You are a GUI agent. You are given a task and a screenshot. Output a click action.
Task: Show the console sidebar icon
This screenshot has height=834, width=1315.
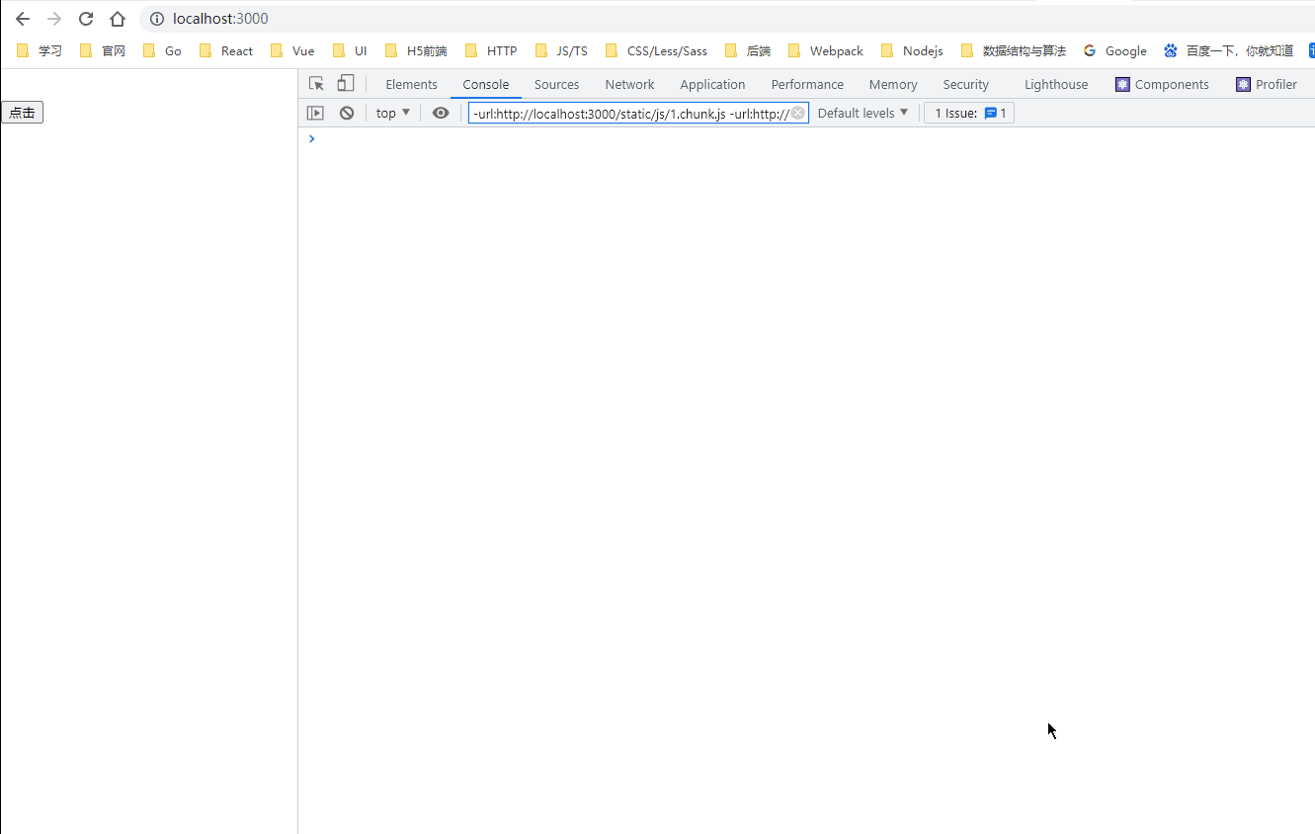click(315, 113)
